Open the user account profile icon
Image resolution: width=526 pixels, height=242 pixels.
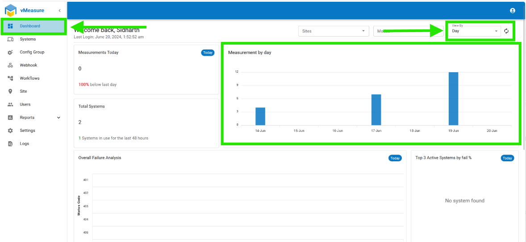click(x=512, y=11)
